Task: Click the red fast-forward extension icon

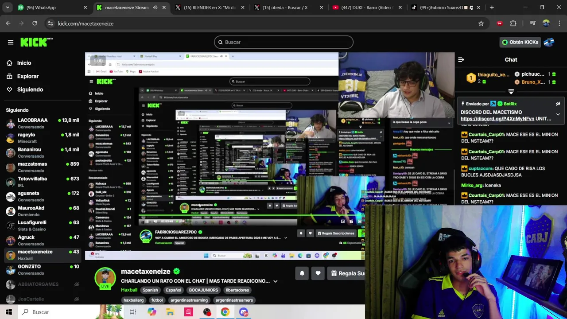Action: 500,23
